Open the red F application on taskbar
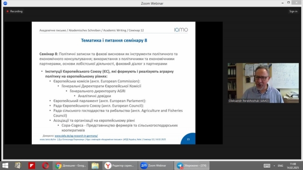Viewport: 303px width, 170px height. (32, 166)
